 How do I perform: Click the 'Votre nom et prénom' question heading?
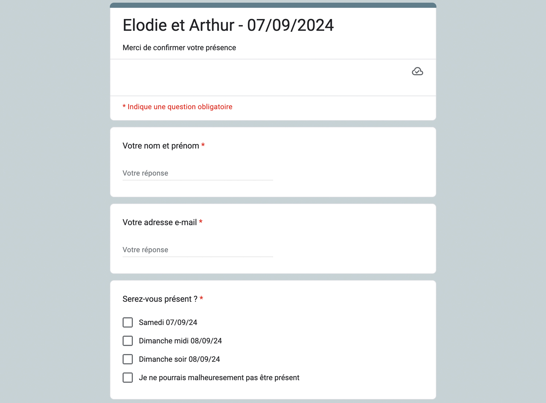[161, 146]
